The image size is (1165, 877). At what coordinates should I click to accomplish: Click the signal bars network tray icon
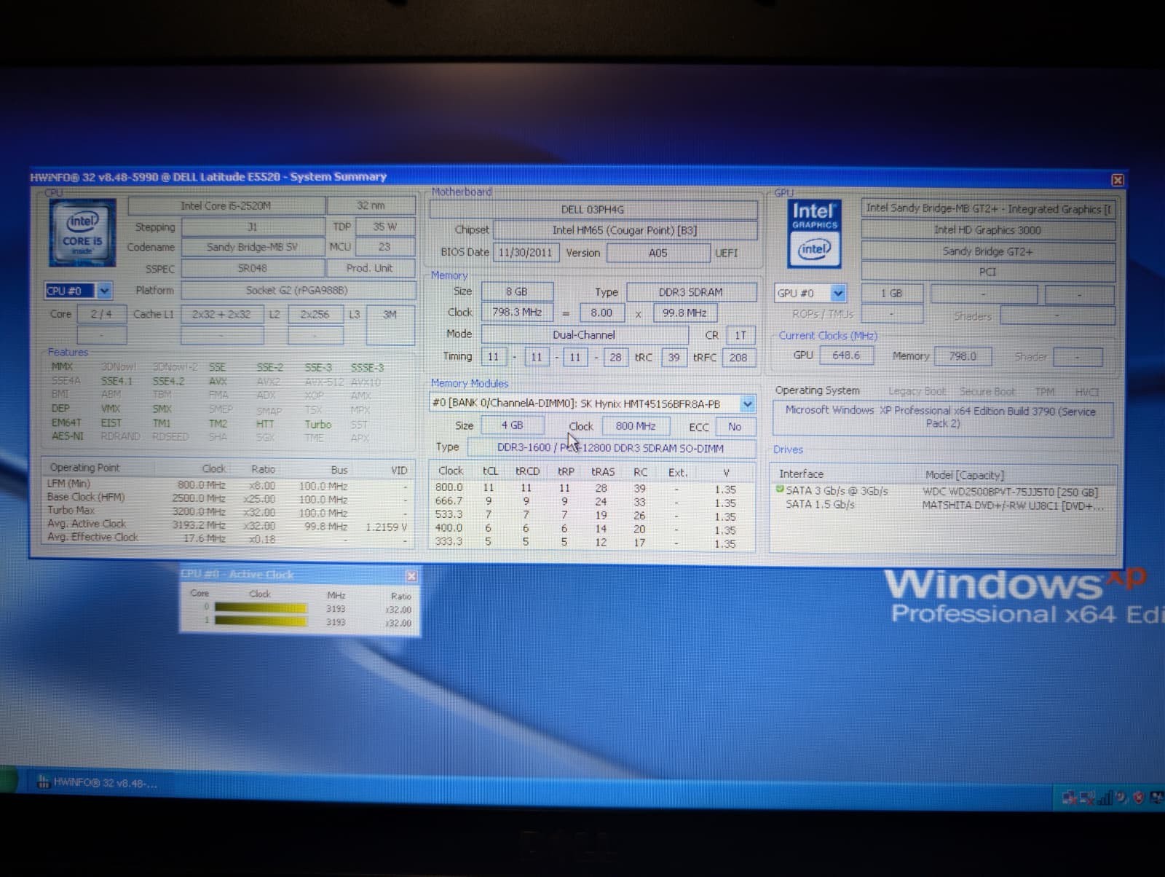coord(1105,798)
